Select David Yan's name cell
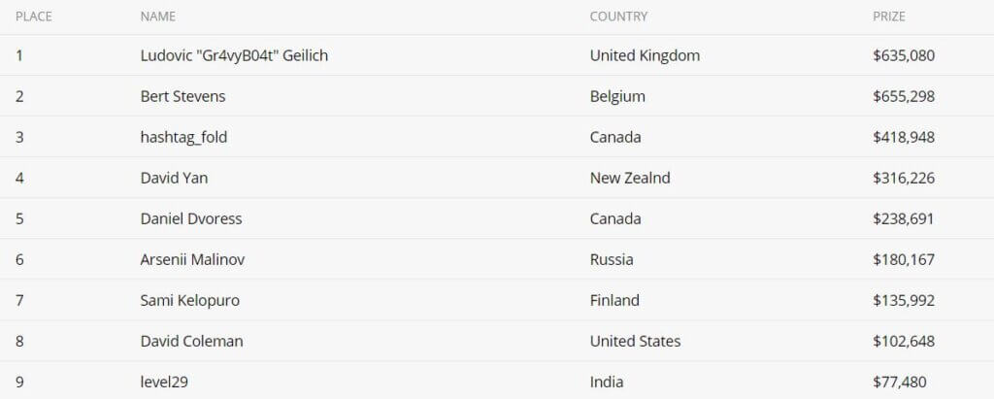Screen dimensions: 994x399 pyautogui.click(x=174, y=179)
